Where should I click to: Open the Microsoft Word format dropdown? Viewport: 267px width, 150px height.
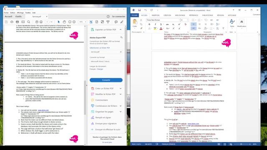(x=106, y=61)
